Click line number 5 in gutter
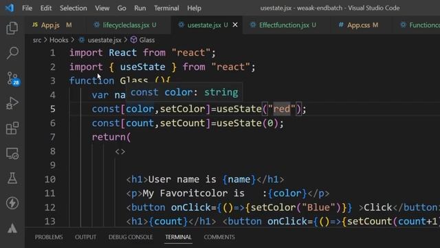 click(x=52, y=109)
